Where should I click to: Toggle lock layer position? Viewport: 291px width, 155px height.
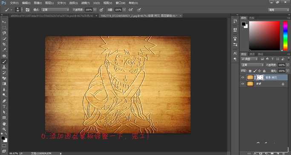click(x=259, y=71)
